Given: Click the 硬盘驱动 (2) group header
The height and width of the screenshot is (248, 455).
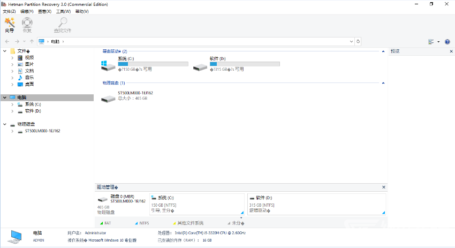Looking at the screenshot, I should pos(115,51).
